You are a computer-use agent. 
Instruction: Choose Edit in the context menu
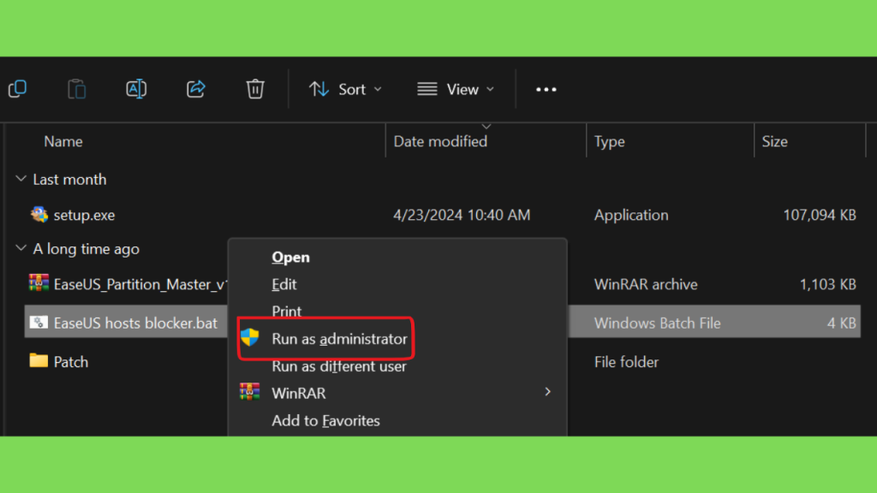tap(284, 284)
